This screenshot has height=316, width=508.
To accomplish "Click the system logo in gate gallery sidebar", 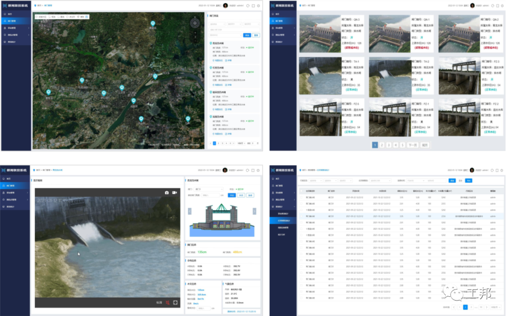I will tap(273, 6).
